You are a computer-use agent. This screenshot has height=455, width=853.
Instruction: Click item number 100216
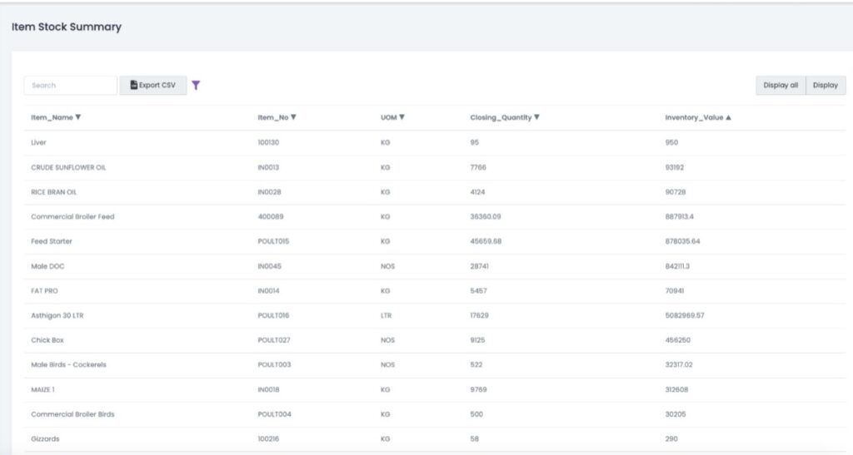click(268, 438)
